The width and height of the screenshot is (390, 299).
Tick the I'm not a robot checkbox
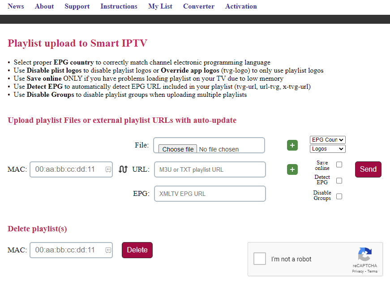[x=260, y=259]
